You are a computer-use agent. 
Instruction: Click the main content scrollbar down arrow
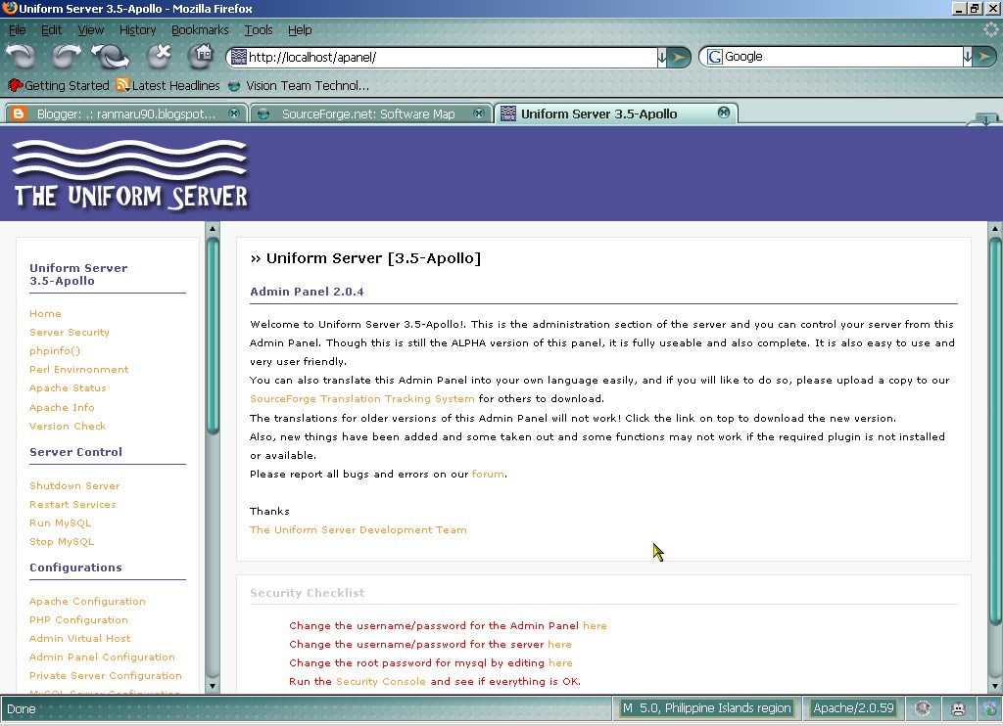(995, 687)
